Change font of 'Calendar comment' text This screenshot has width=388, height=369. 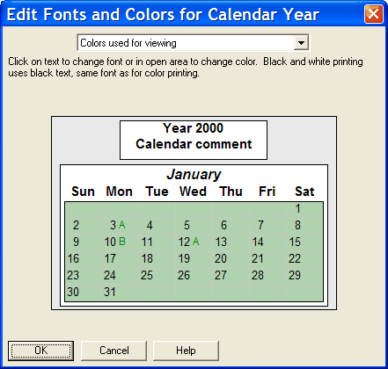(194, 144)
